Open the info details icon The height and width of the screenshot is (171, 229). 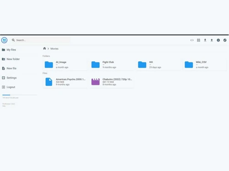tap(218, 40)
